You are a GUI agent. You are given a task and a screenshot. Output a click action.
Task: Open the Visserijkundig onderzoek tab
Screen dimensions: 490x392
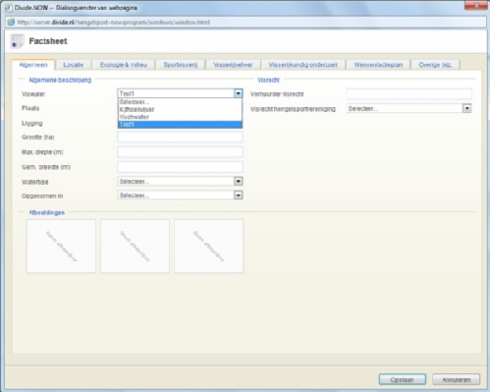pyautogui.click(x=303, y=65)
